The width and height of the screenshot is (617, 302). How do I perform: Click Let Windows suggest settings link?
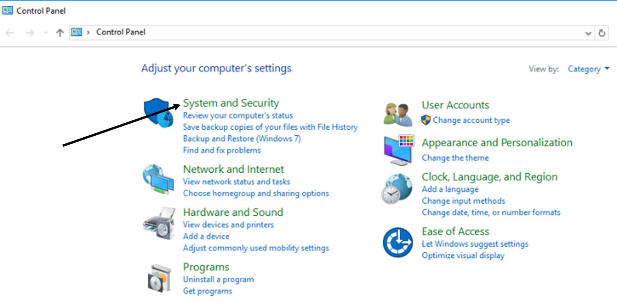point(475,244)
